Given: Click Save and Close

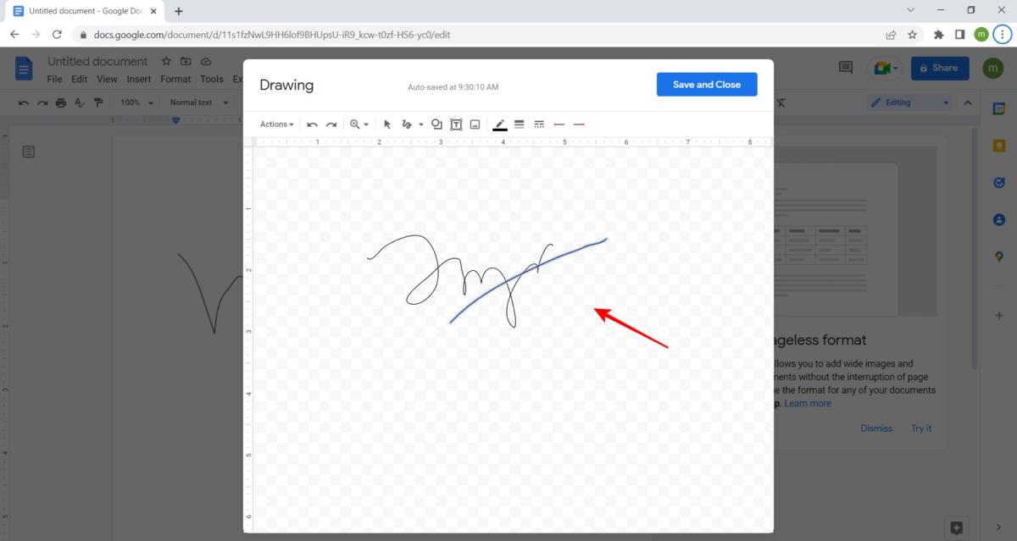Looking at the screenshot, I should coord(707,85).
